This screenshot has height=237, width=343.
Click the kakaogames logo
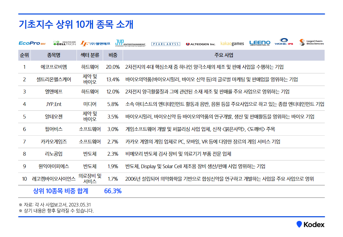tap(232, 43)
